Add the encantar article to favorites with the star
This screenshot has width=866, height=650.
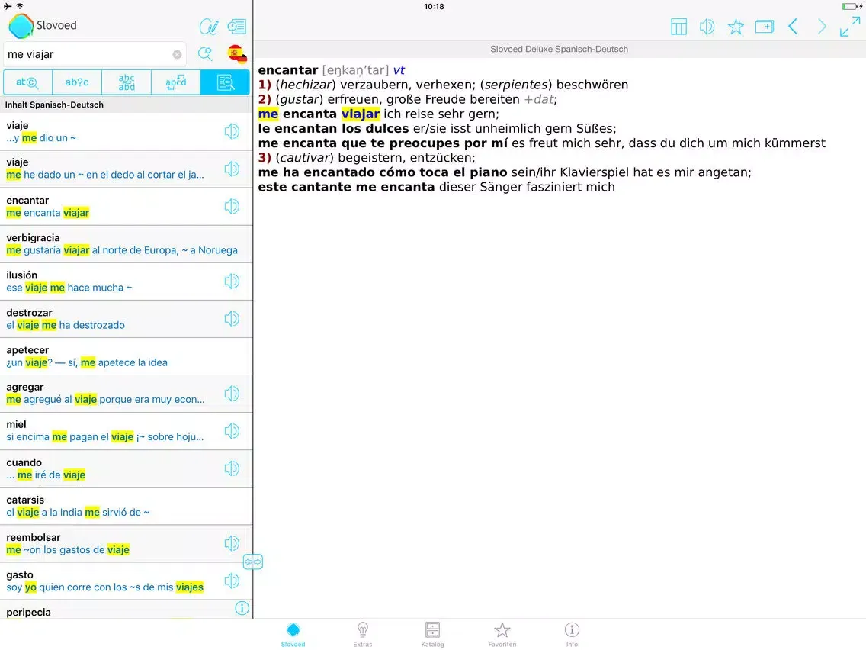click(736, 27)
